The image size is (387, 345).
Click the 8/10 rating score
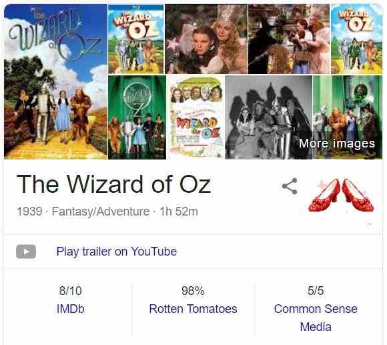pos(70,291)
